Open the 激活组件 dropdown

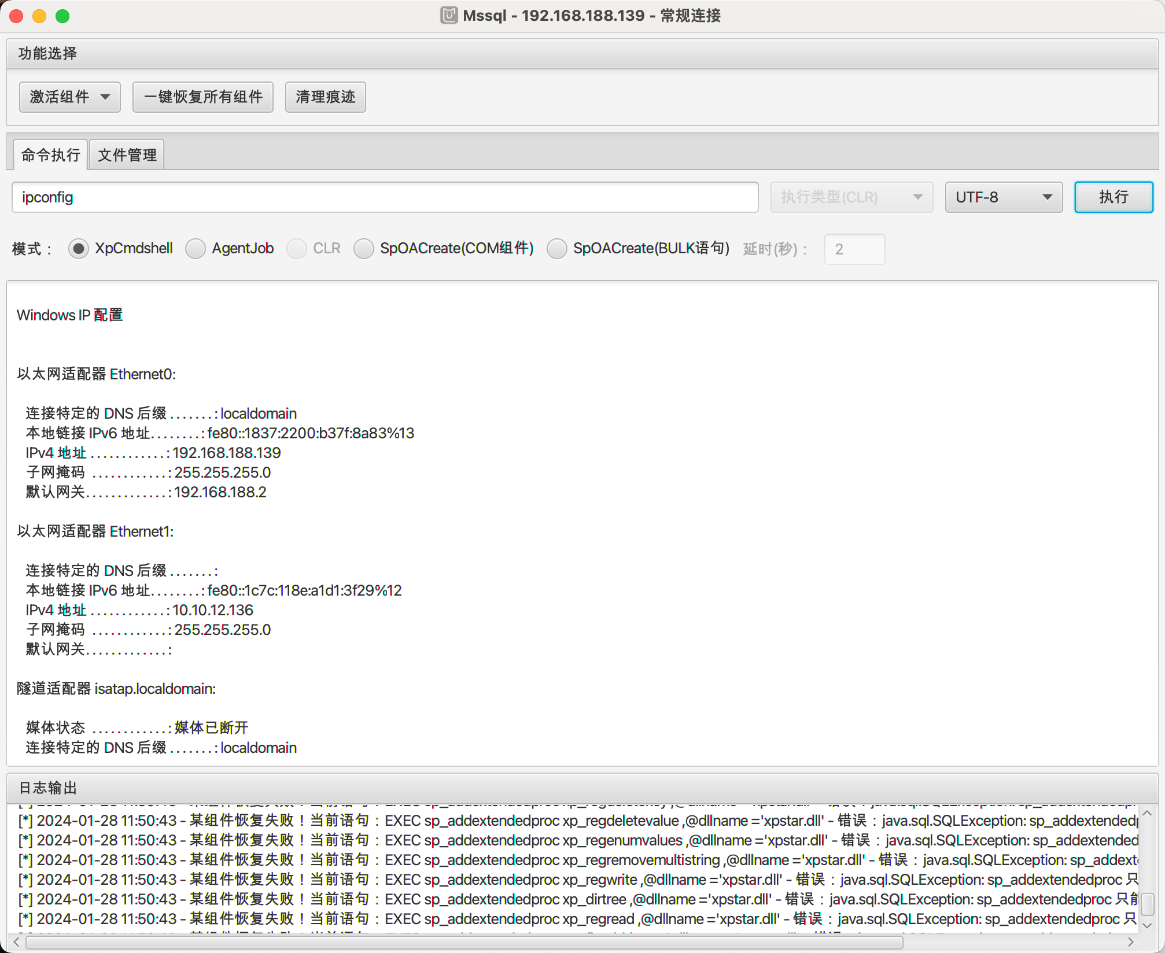click(x=69, y=97)
